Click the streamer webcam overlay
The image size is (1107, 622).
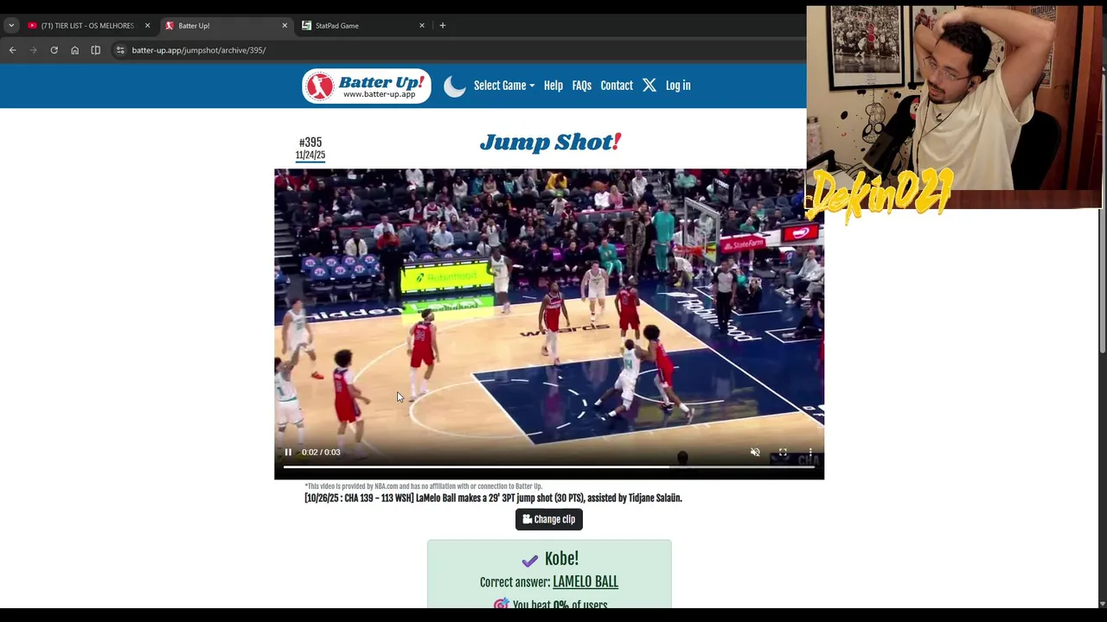coord(955,107)
